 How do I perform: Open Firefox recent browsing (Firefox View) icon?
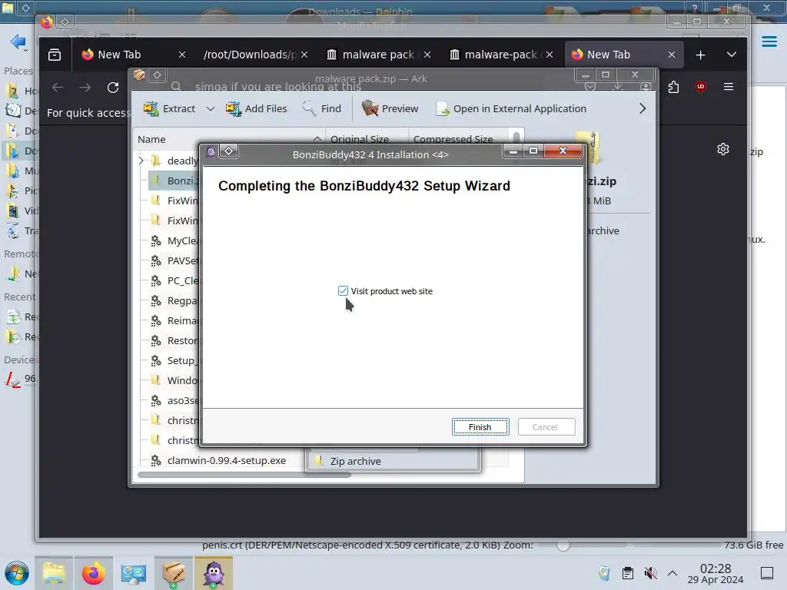tap(55, 55)
